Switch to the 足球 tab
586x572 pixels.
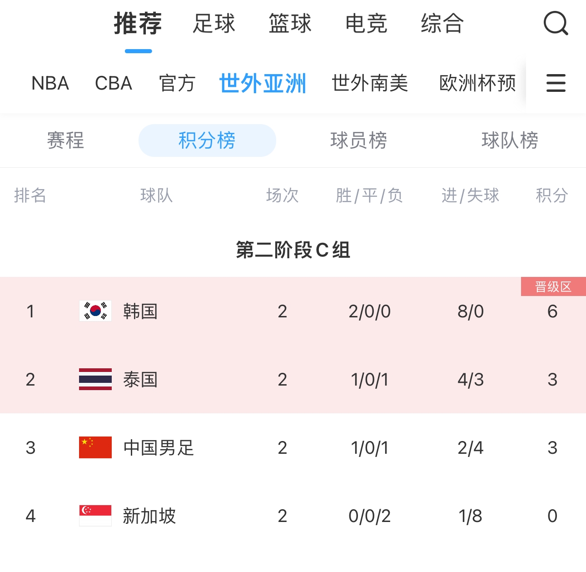tap(214, 24)
